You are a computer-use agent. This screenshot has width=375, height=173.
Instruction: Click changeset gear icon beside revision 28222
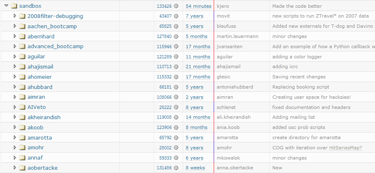pyautogui.click(x=176, y=107)
